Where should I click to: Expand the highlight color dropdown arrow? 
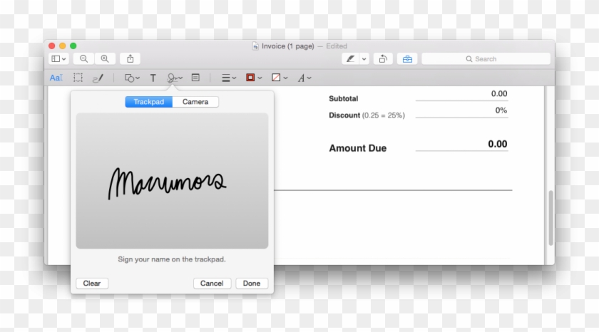click(x=364, y=58)
